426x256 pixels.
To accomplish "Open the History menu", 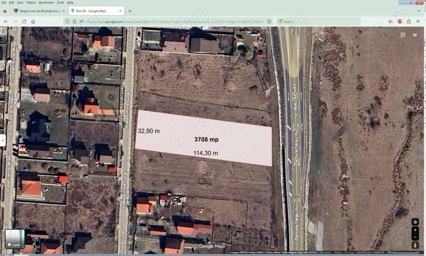I will (31, 3).
